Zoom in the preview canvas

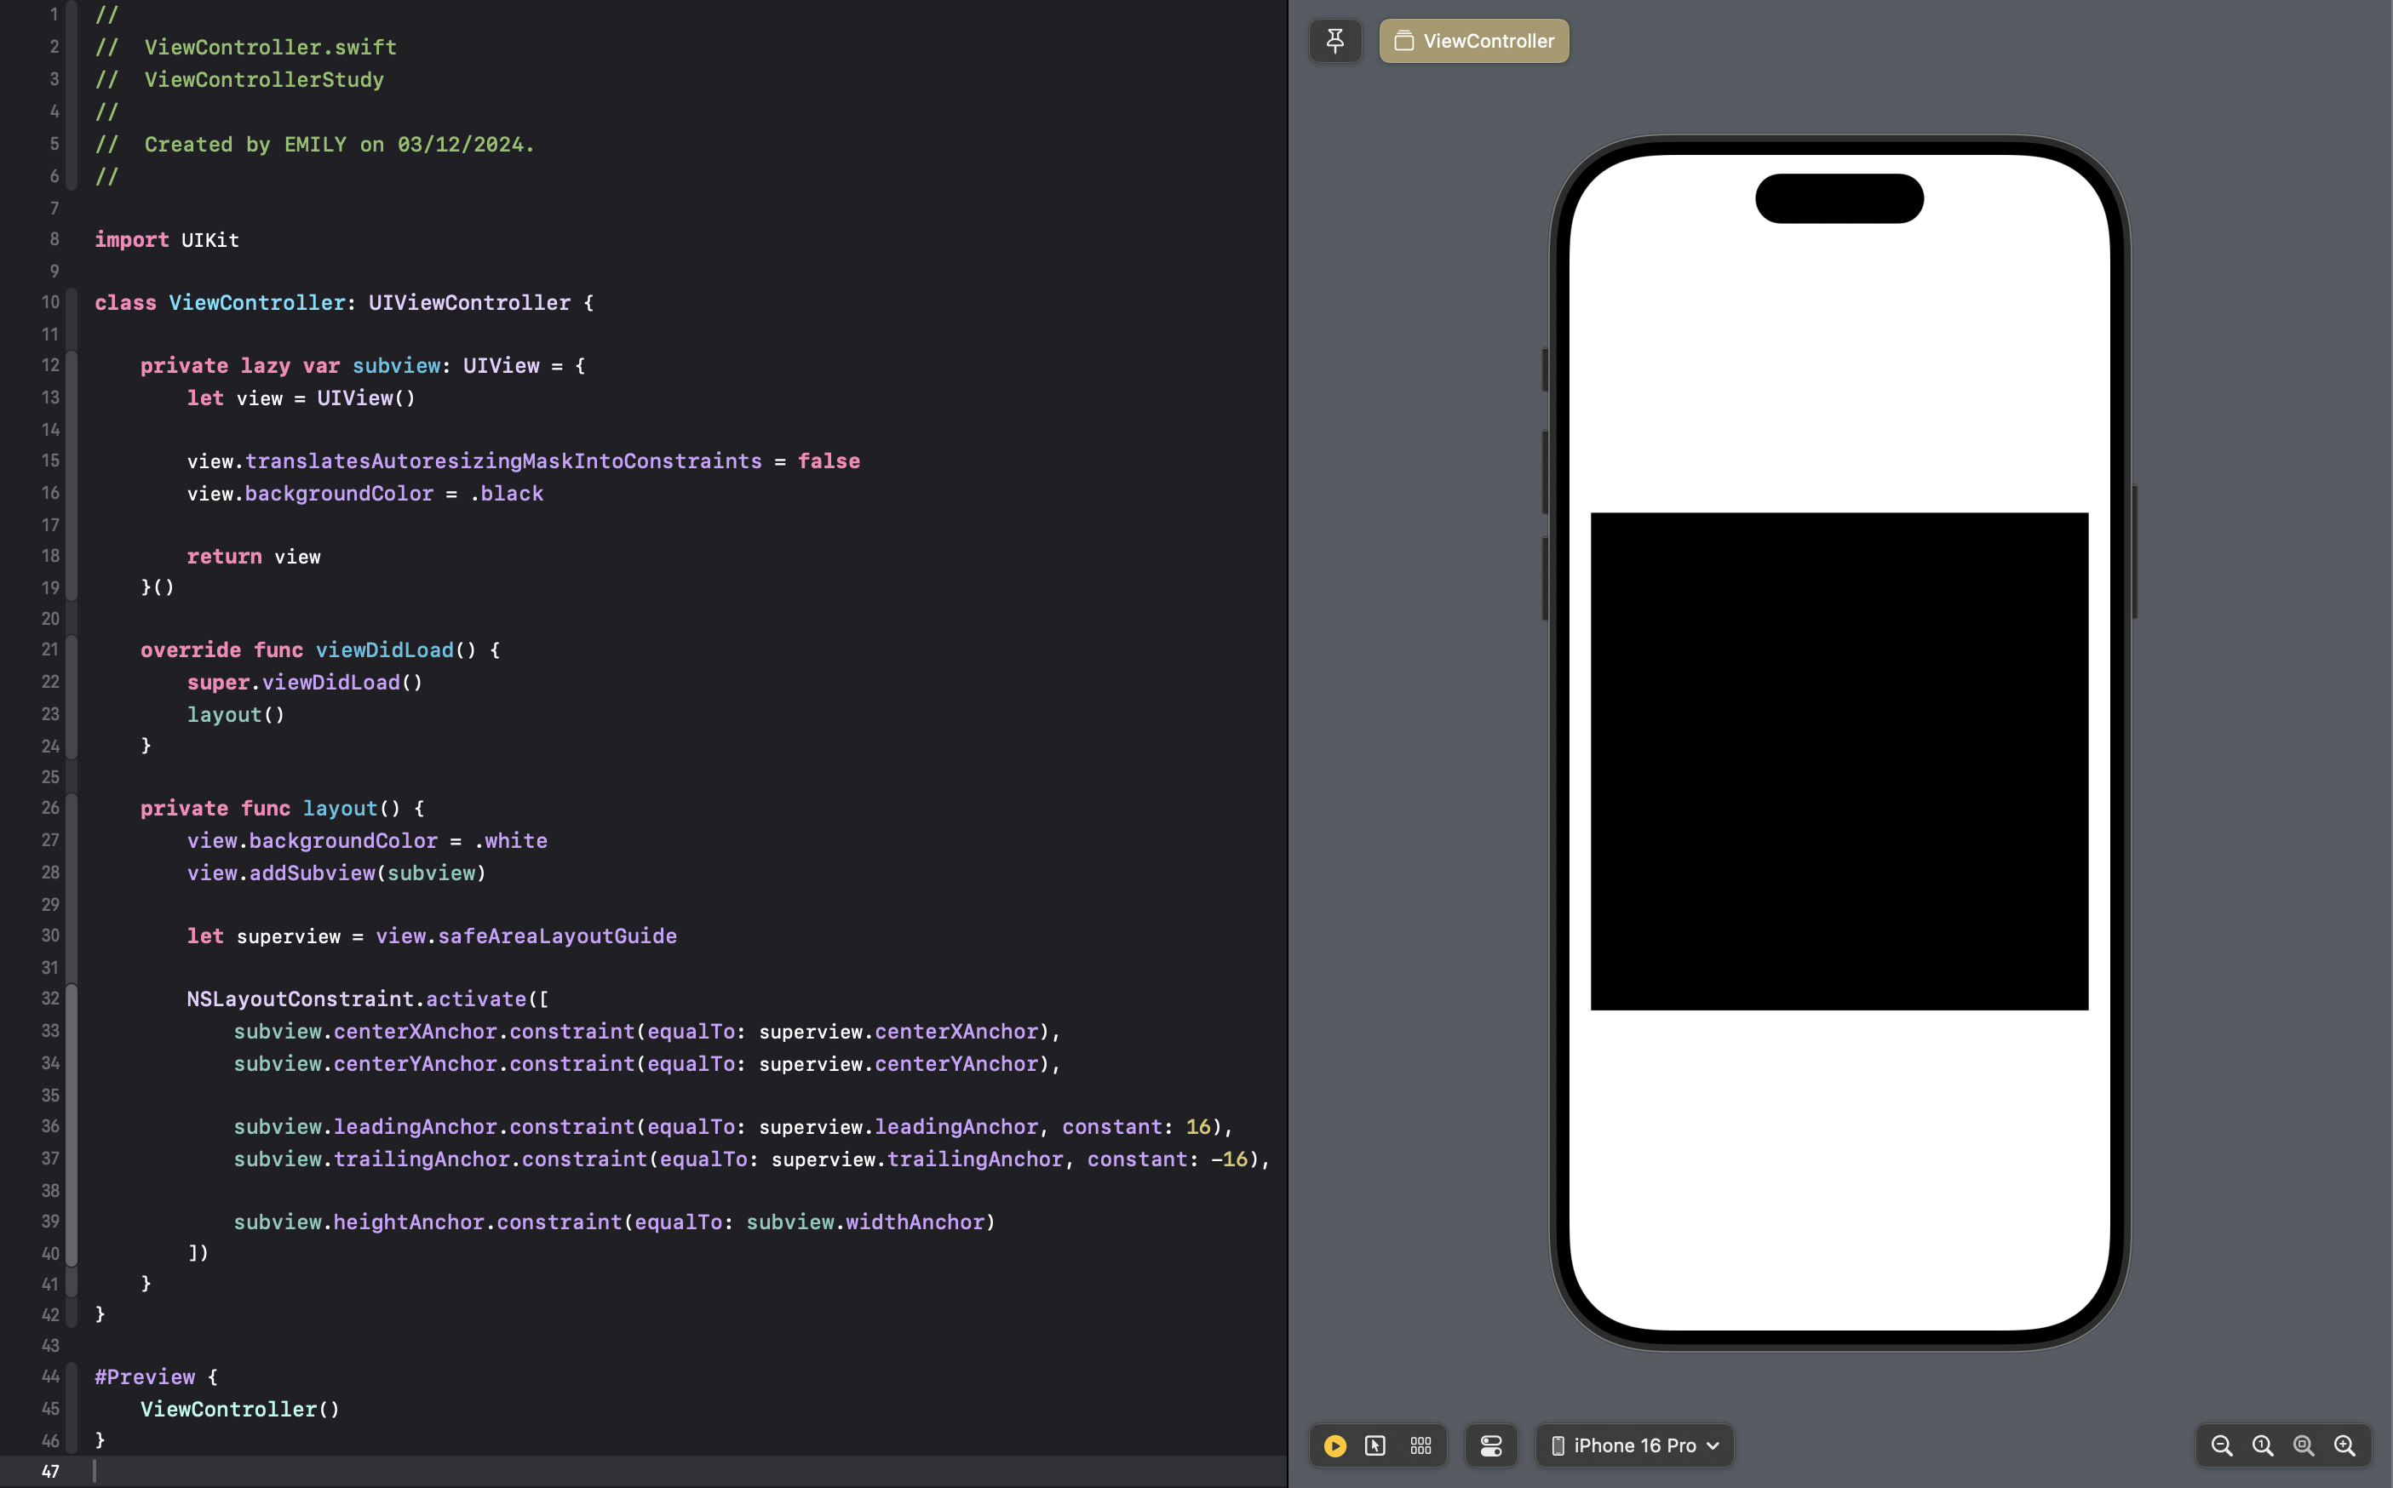coord(2344,1445)
